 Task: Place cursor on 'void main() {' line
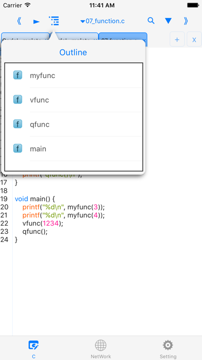(x=35, y=199)
